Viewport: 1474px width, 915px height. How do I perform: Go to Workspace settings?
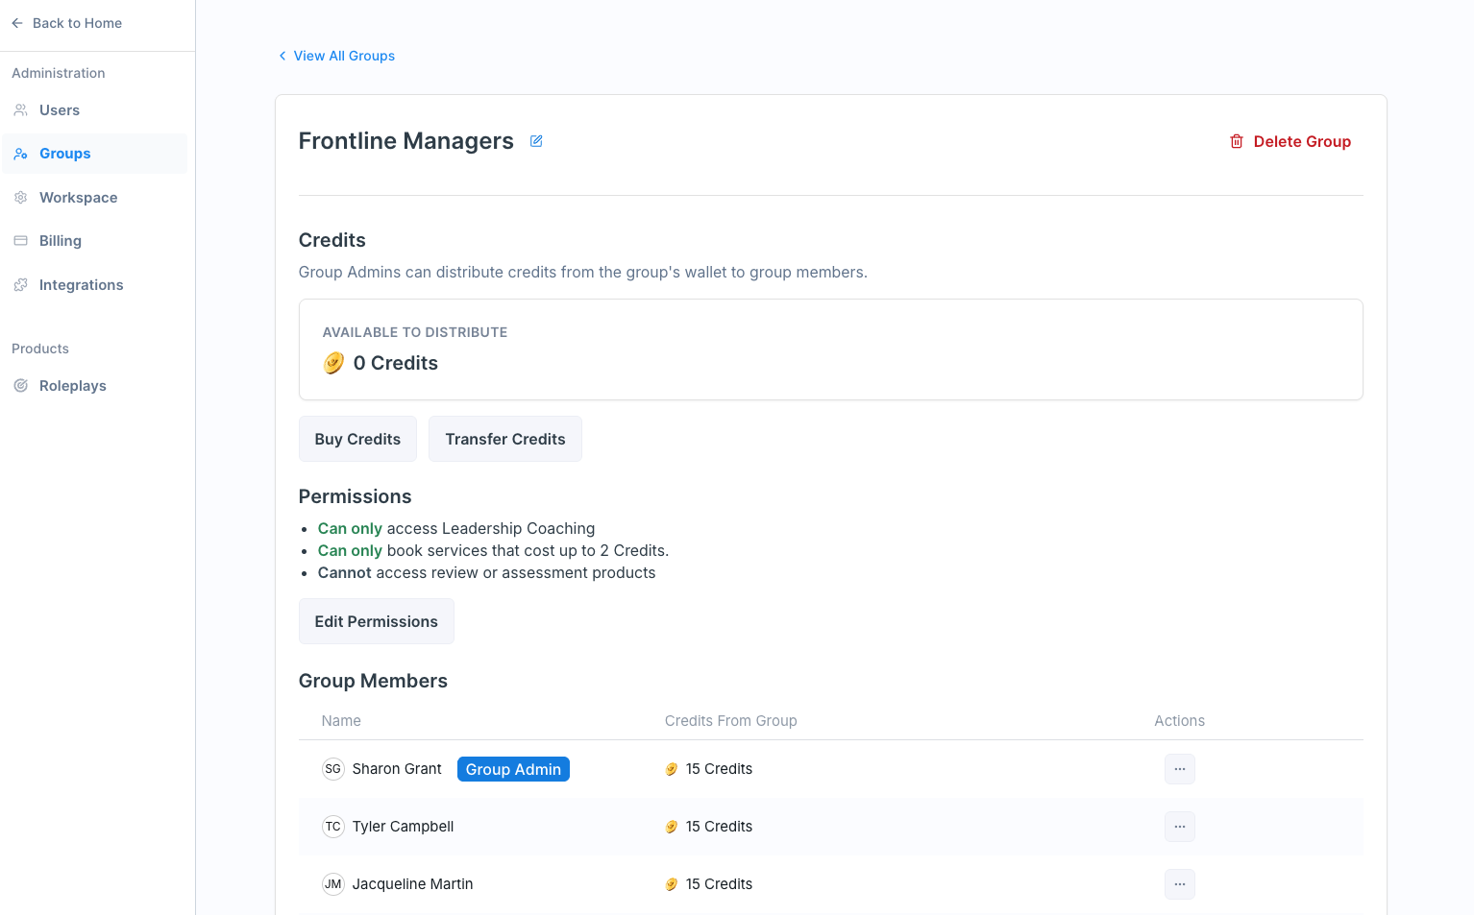pos(94,198)
